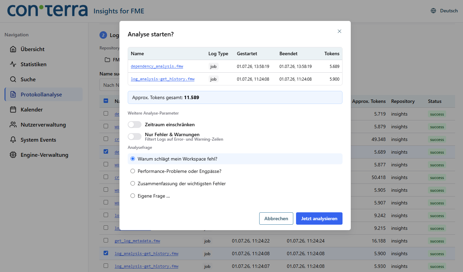The image size is (463, 272).
Task: Click the Approx. Tokens column header
Action: (369, 101)
